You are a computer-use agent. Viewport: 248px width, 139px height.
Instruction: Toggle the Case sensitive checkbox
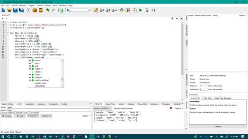2,113
